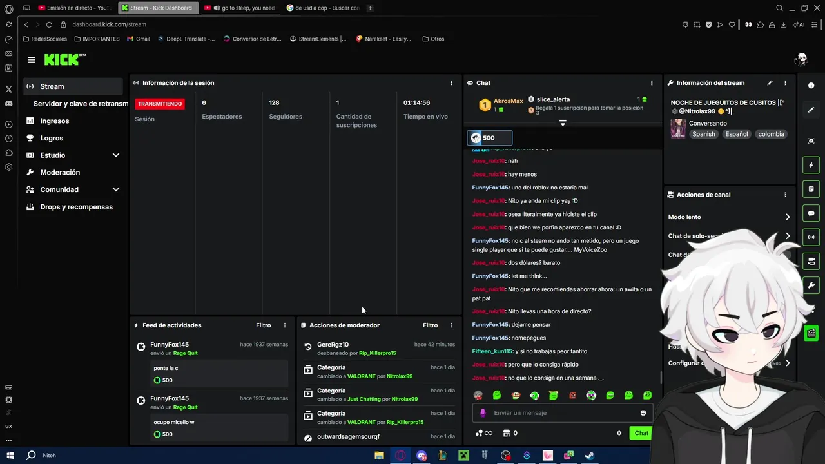Click the channel points infinity icon
825x464 pixels.
[484, 433]
